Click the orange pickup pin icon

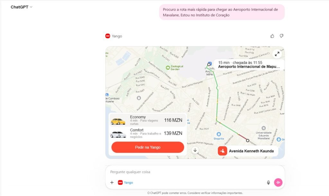tap(222, 151)
